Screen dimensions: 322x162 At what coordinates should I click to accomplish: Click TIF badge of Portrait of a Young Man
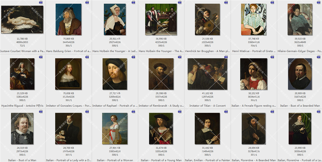180,111
